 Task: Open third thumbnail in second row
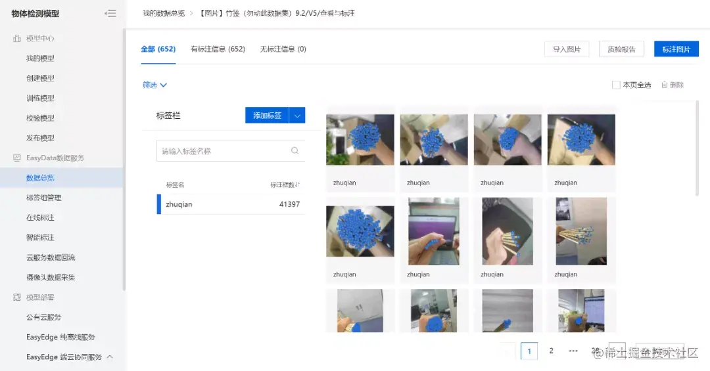point(508,231)
